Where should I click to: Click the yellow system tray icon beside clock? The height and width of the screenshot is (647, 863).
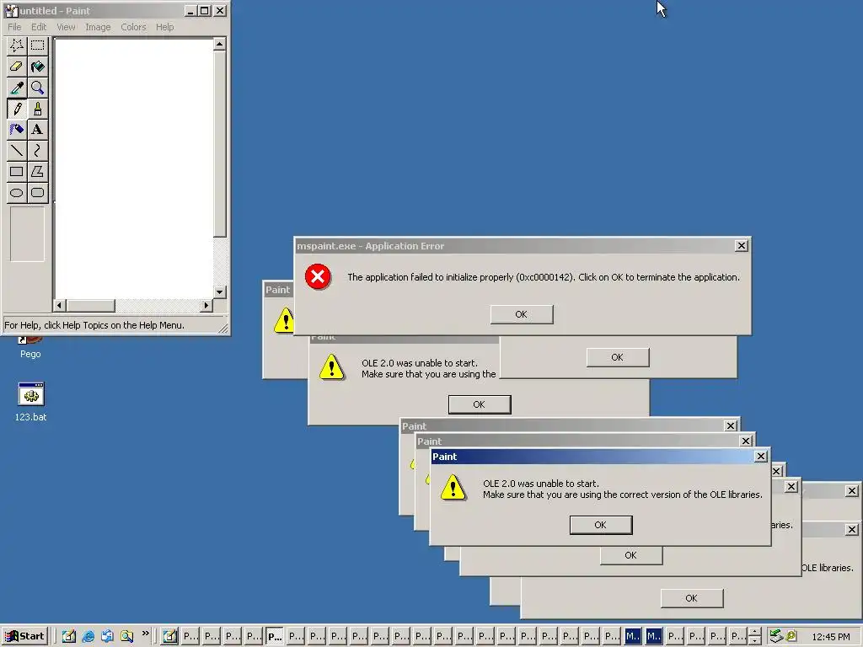coord(791,636)
